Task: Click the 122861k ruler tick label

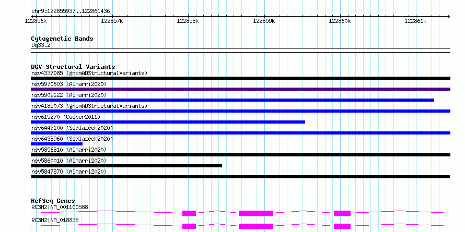Action: tap(415, 21)
